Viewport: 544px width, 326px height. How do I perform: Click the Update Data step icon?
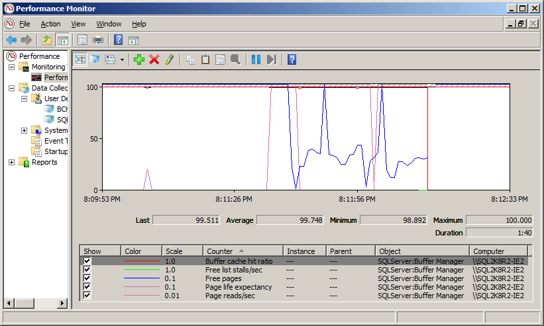271,60
